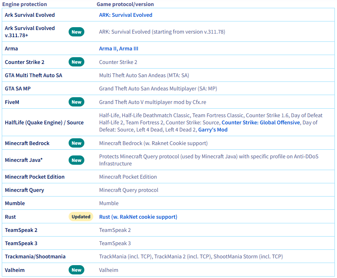Click the Counter Strike 2 engine name
Viewport: 337px width, 278px height.
click(x=25, y=62)
